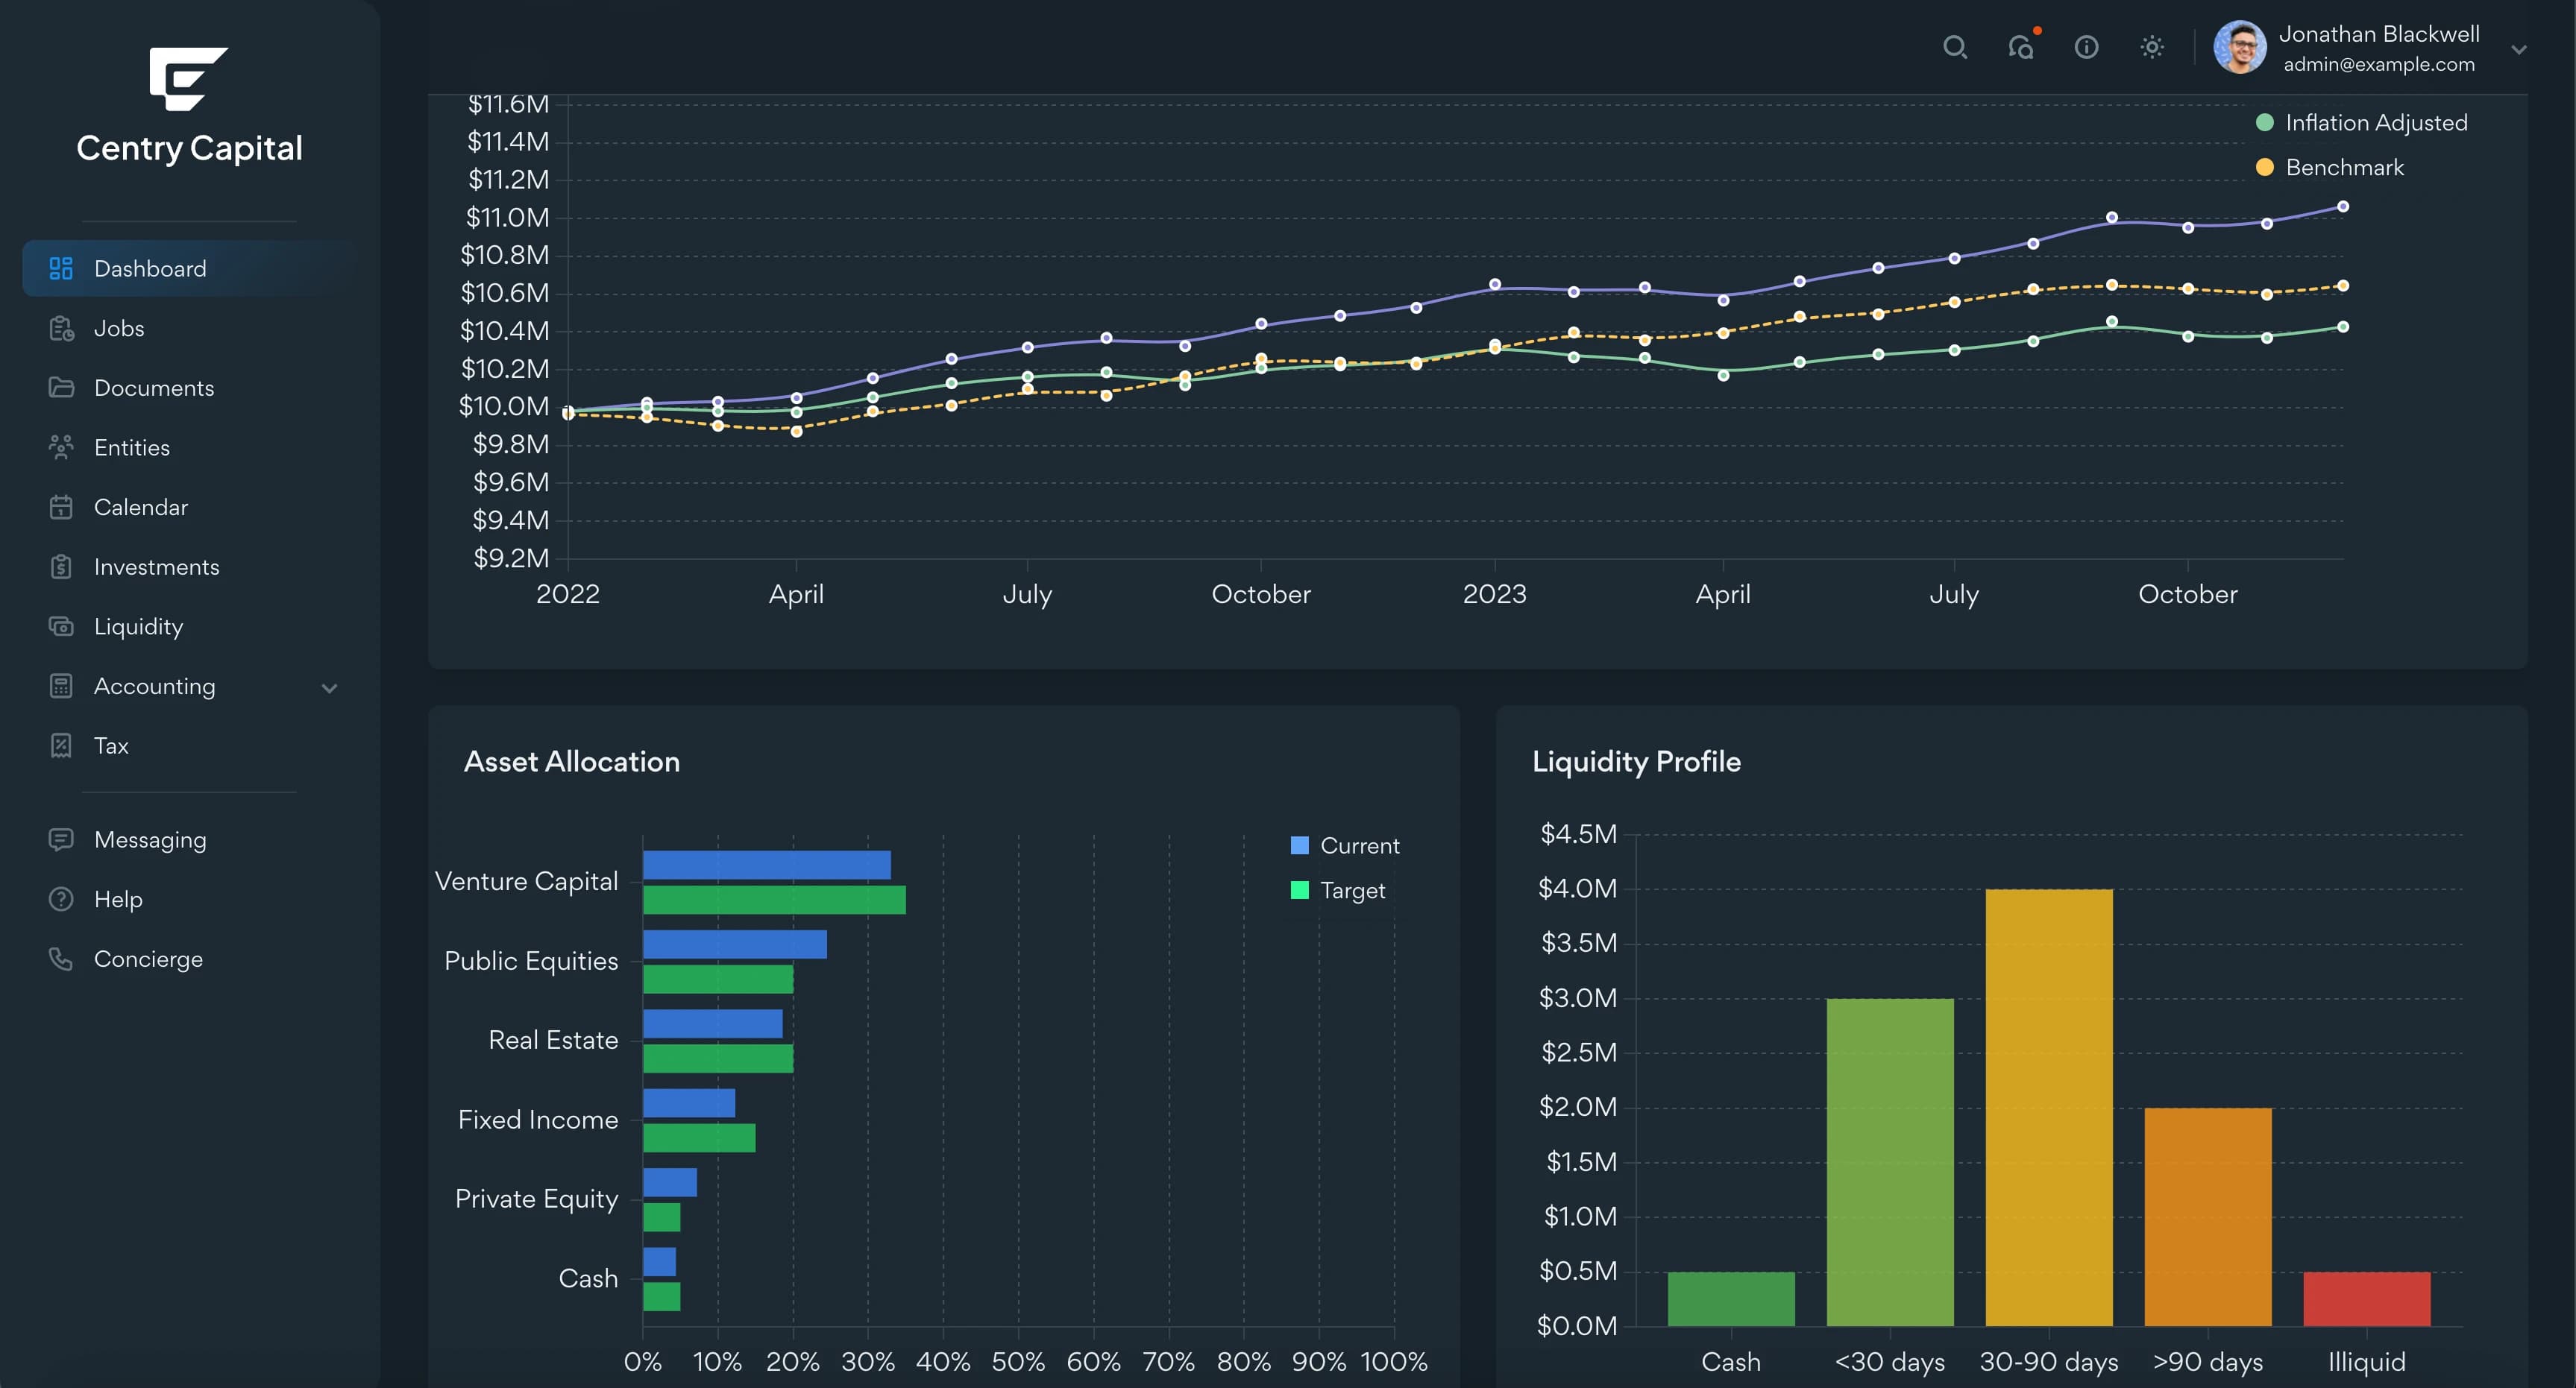Open the Help page

point(189,899)
